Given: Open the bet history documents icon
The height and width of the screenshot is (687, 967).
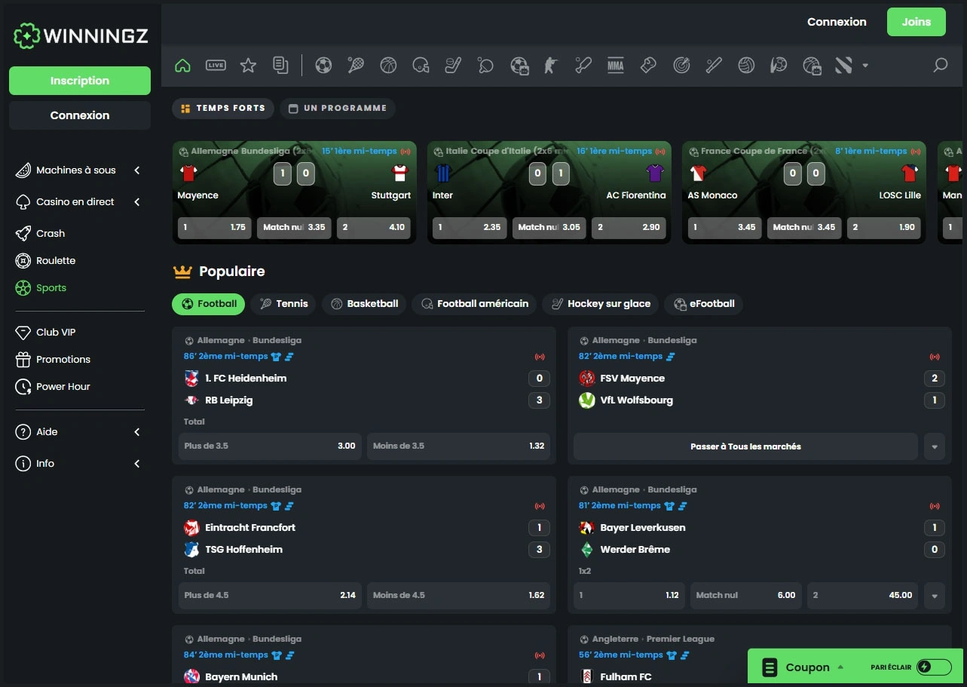Looking at the screenshot, I should coord(280,66).
